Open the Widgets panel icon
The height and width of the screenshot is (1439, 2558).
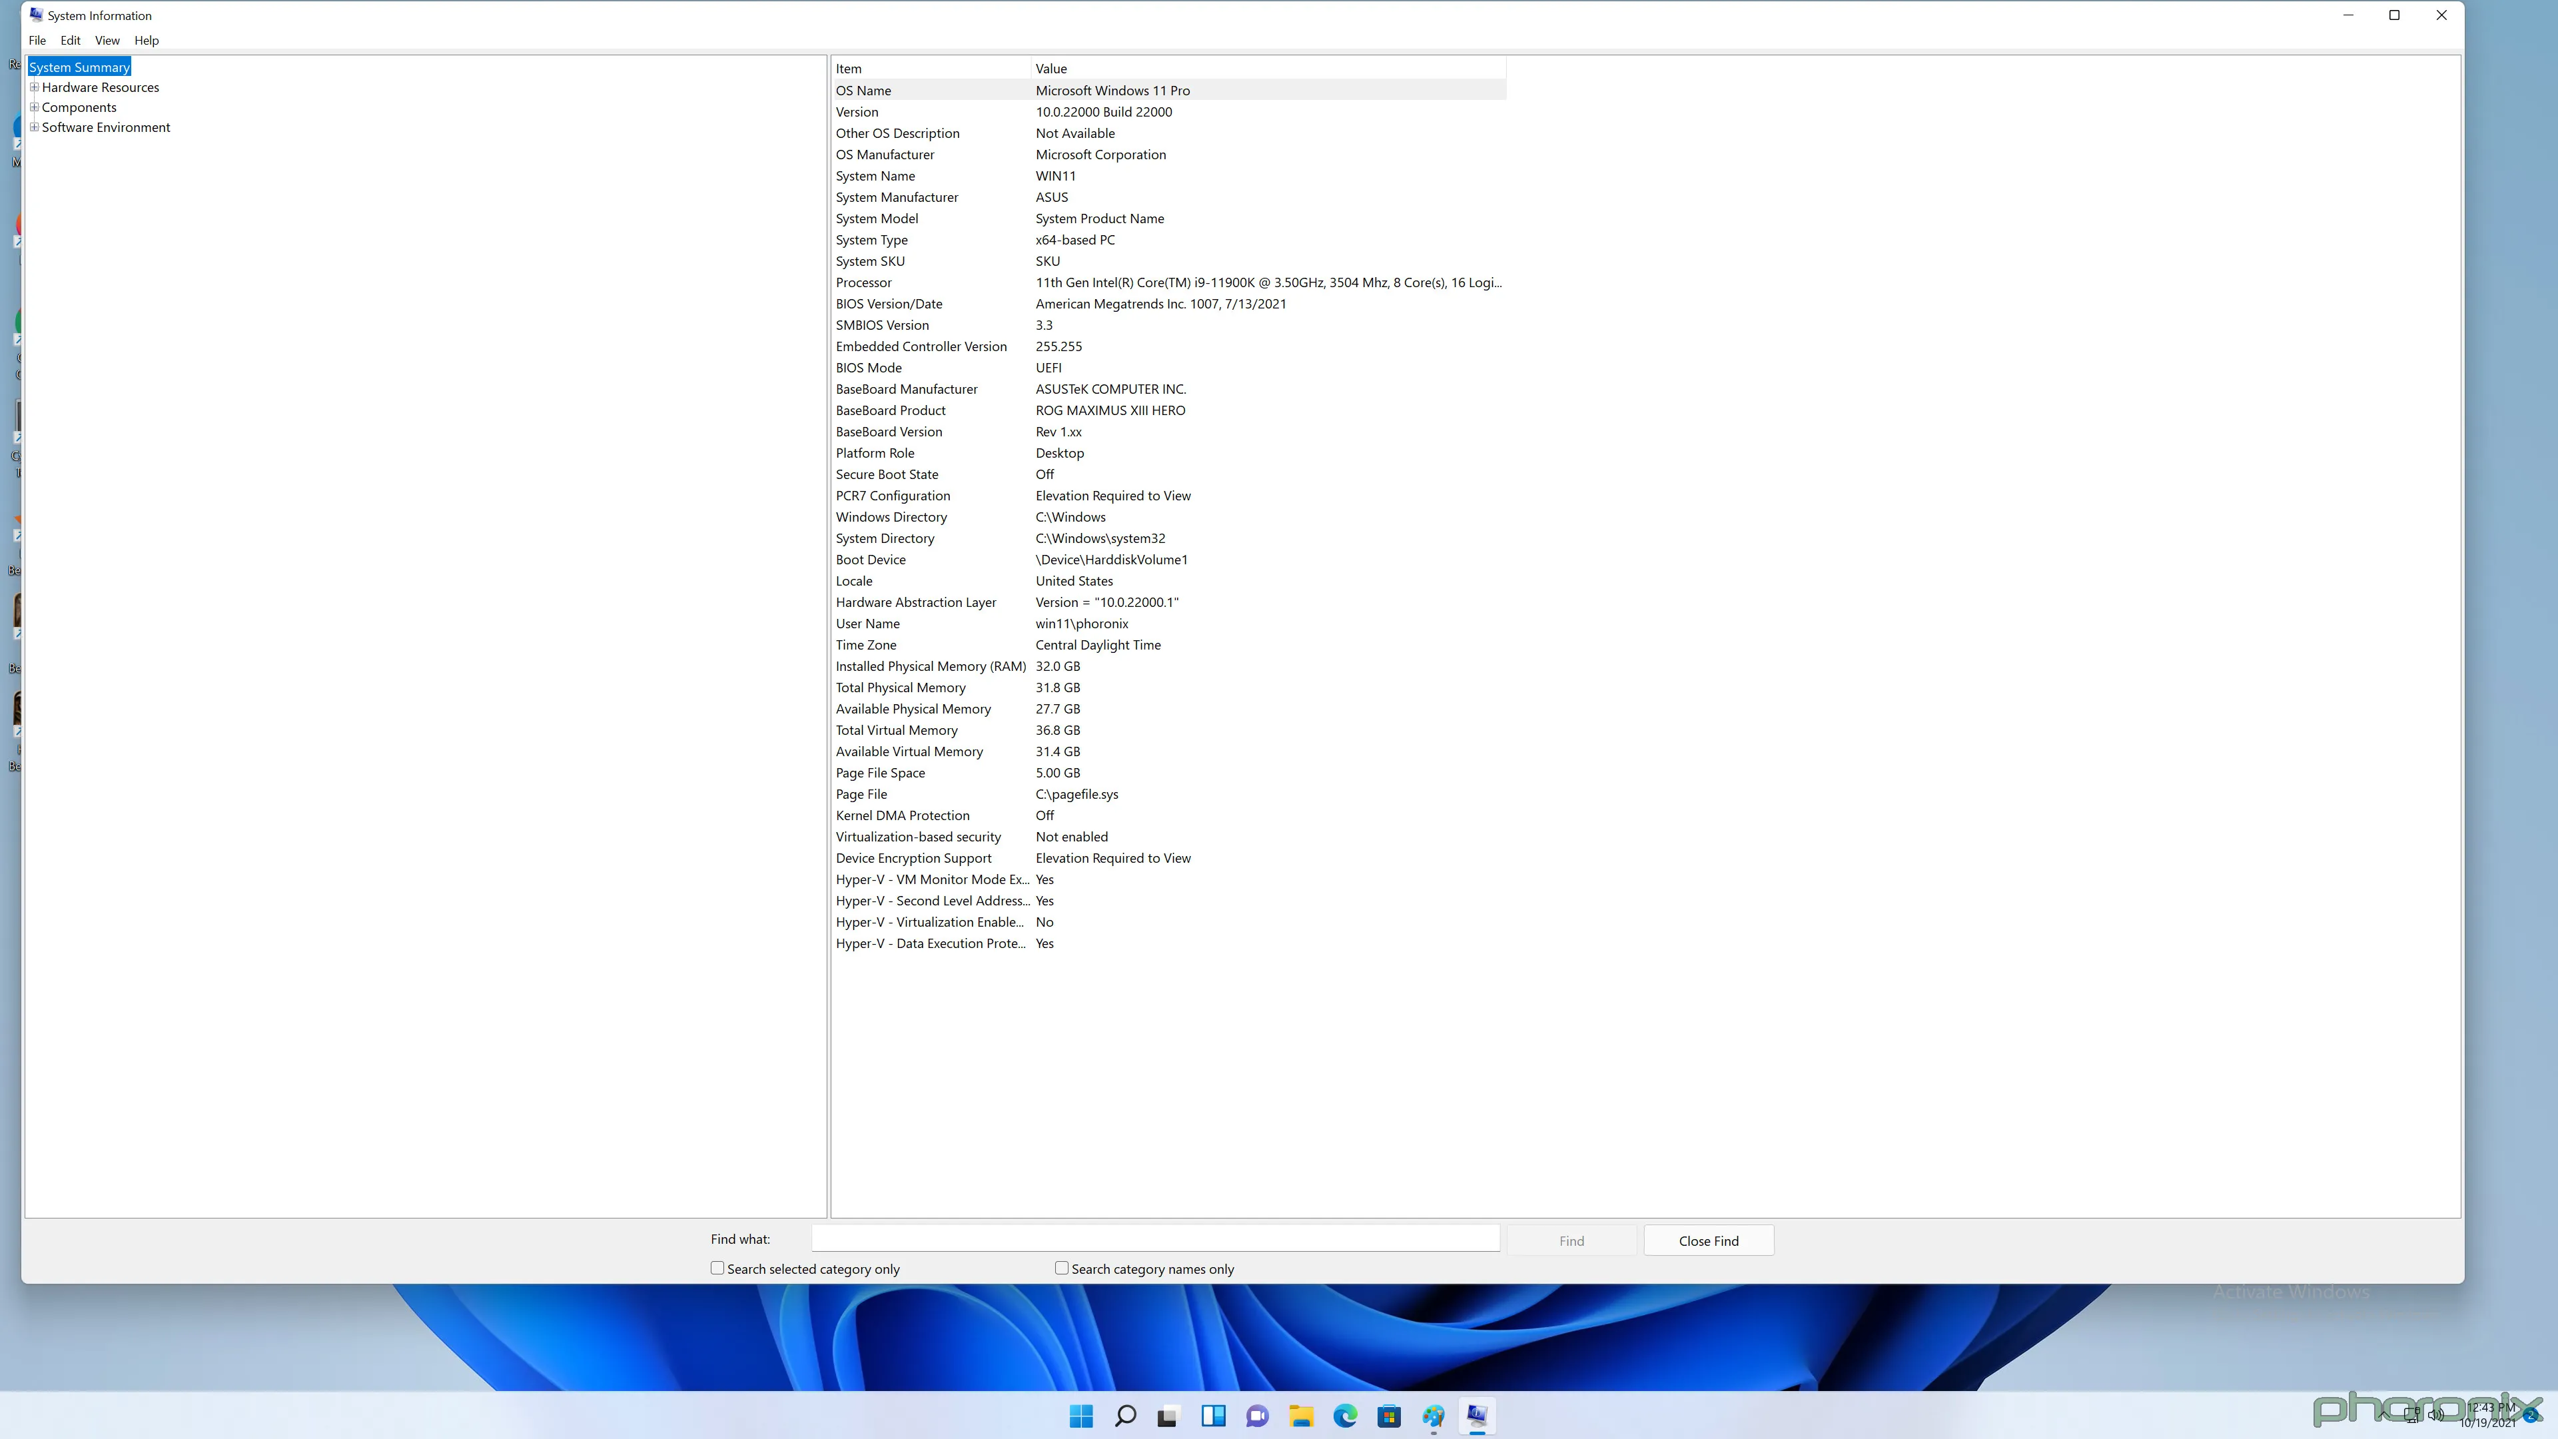1214,1416
